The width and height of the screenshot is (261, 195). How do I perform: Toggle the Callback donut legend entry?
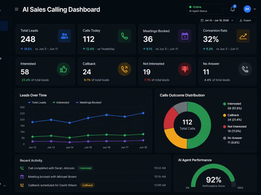click(232, 117)
